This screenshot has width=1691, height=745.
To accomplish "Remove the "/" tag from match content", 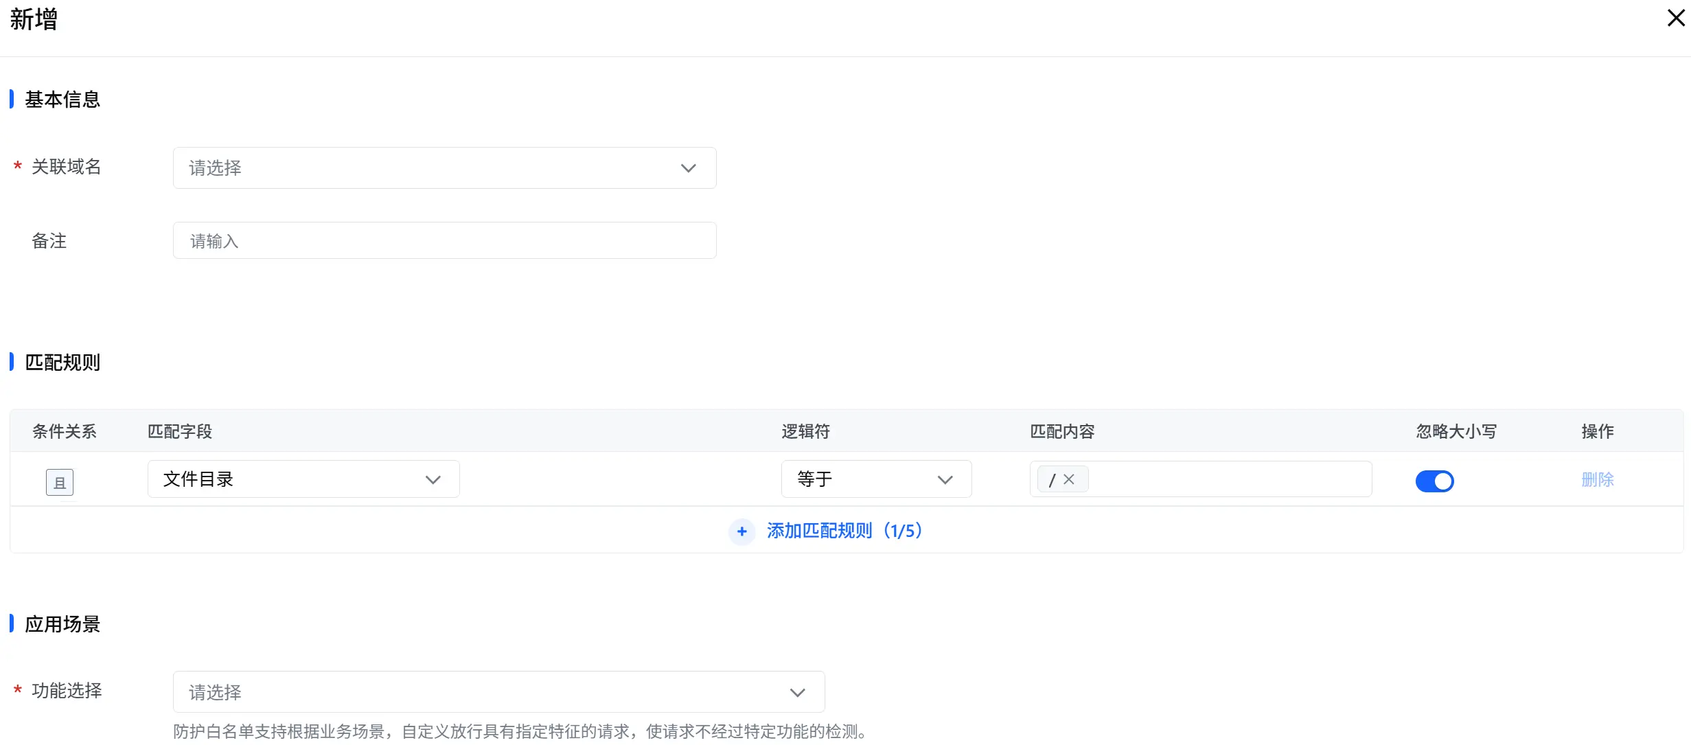I will click(x=1069, y=479).
